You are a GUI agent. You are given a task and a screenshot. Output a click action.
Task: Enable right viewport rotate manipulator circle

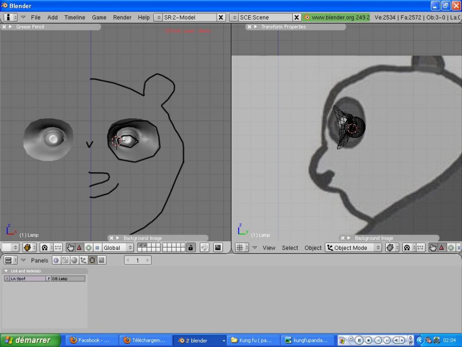click(450, 248)
